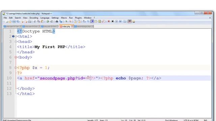Open the Macro menu

[64, 18]
